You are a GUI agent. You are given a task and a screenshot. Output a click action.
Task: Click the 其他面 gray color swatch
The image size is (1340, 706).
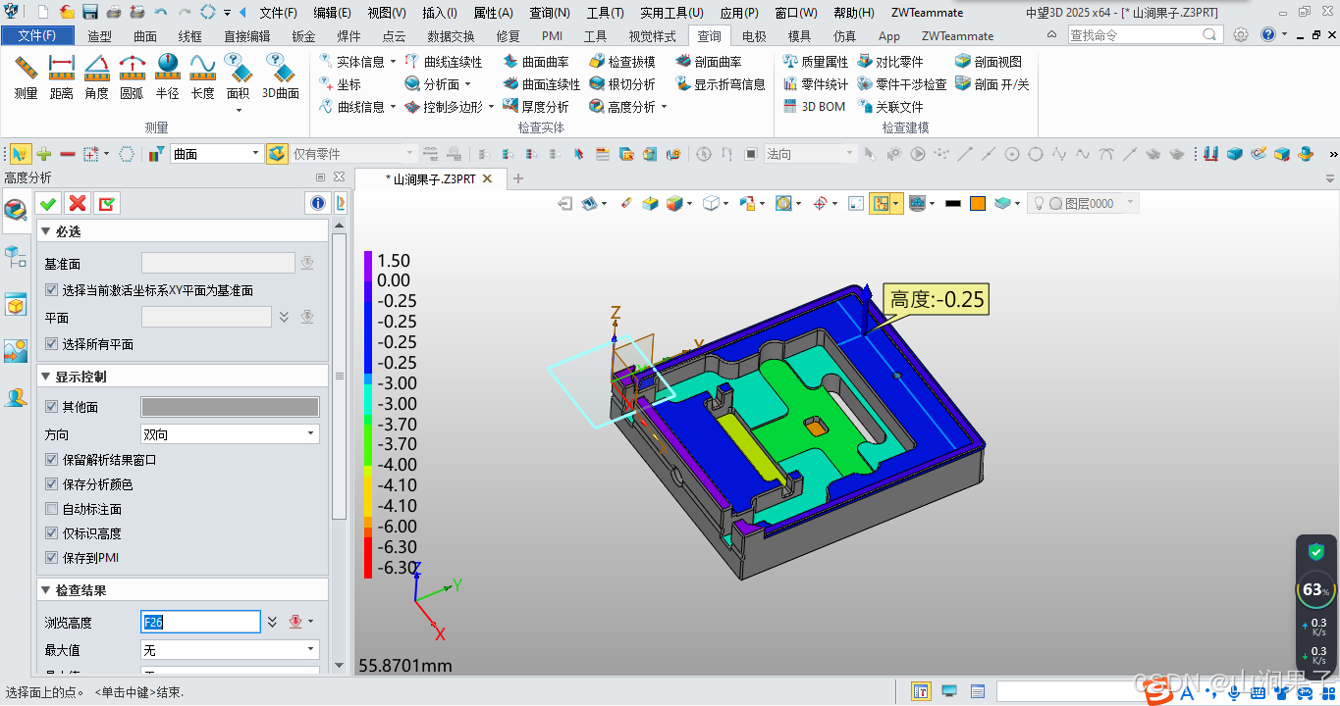(230, 407)
